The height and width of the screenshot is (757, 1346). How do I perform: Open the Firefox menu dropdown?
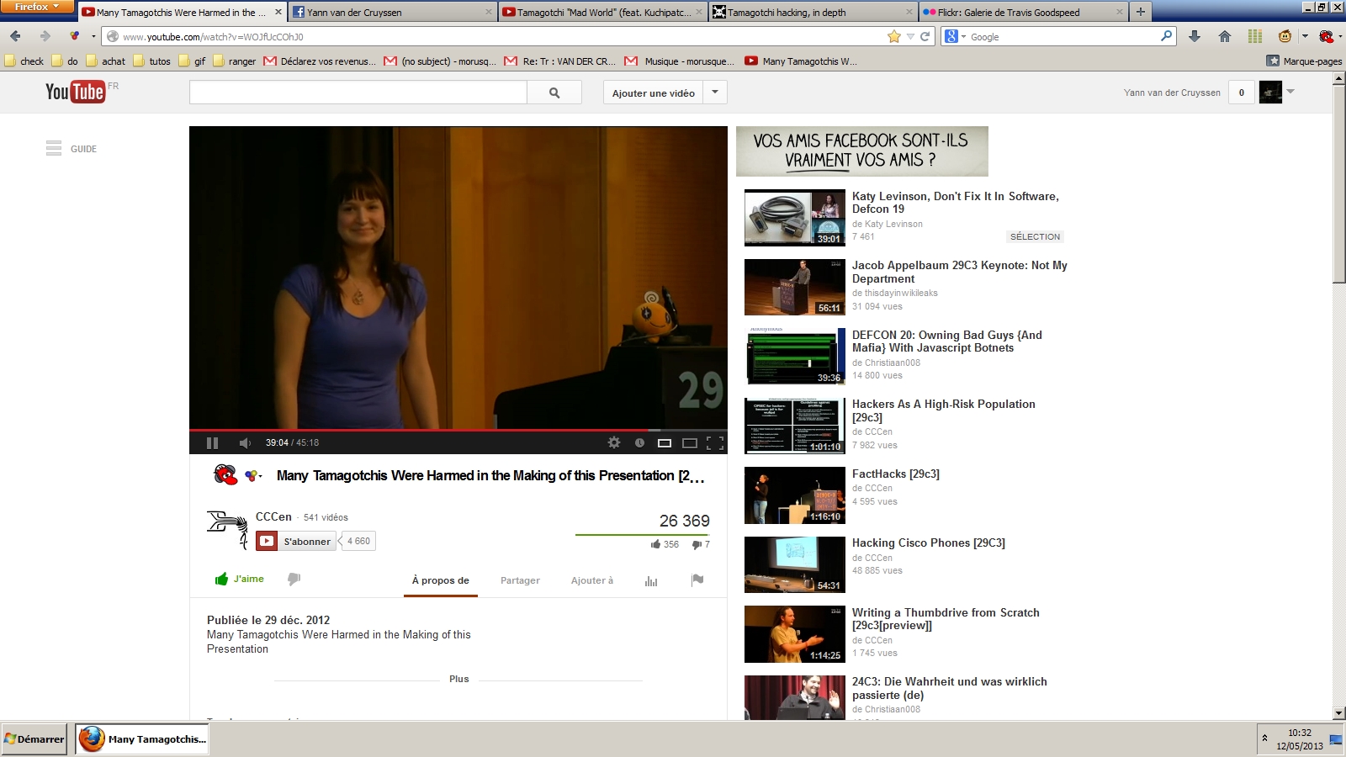click(38, 7)
